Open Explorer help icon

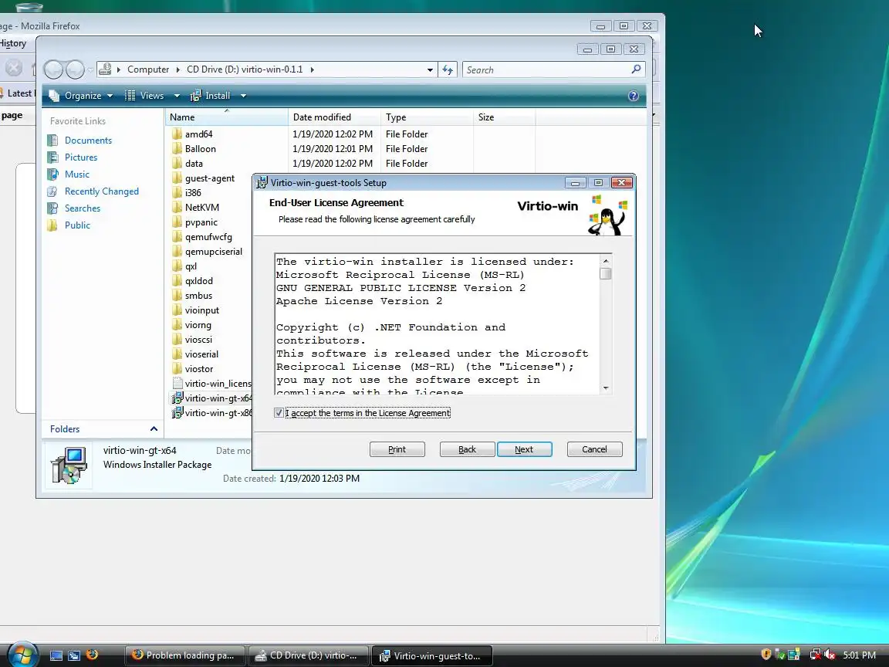(x=634, y=96)
